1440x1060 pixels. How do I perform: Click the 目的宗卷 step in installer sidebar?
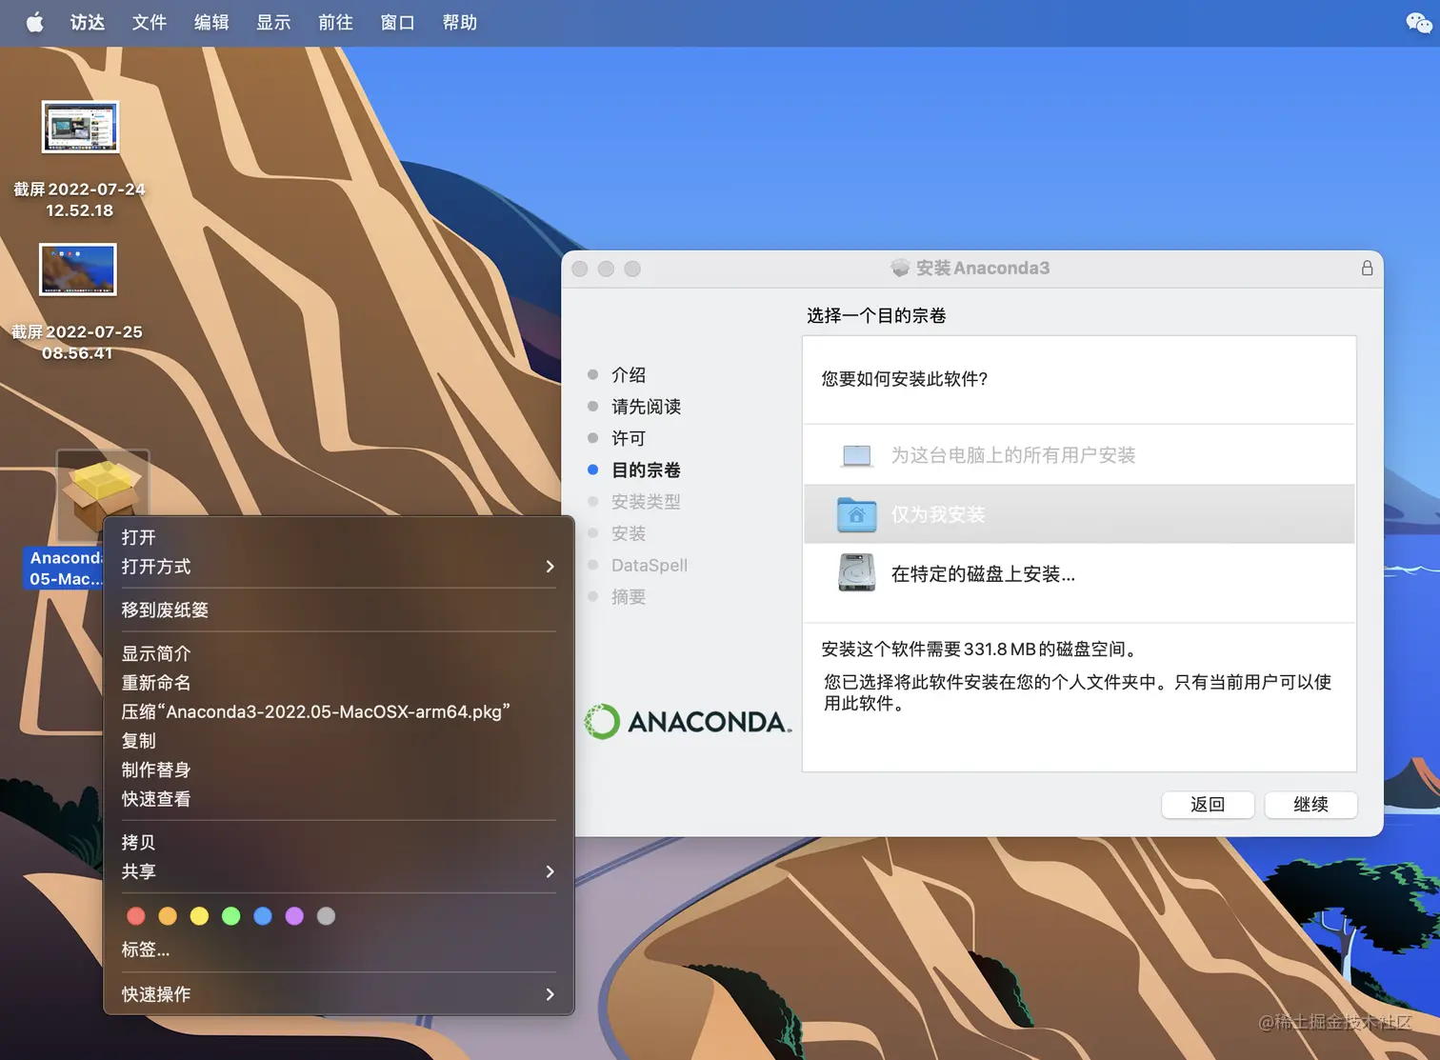646,470
